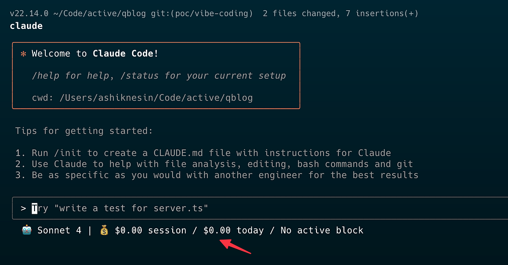Click the red arrow annotation
This screenshot has height=265, width=508.
(x=235, y=246)
